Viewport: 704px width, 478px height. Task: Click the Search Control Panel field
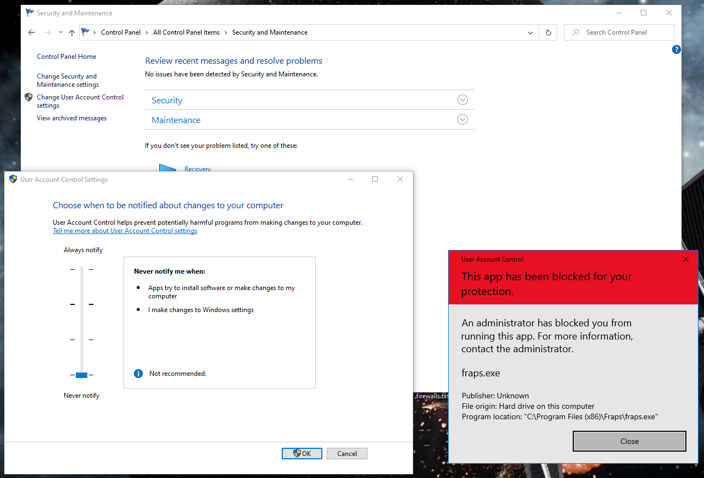pos(619,32)
